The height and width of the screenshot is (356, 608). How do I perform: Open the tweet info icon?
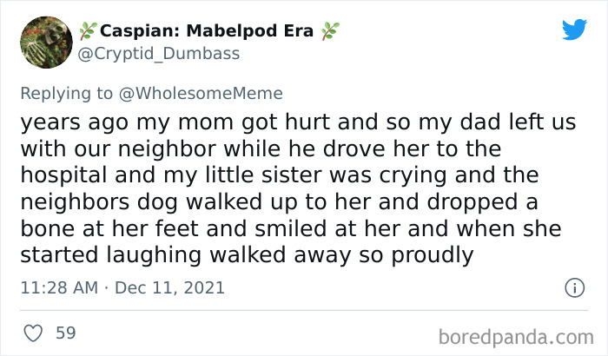[574, 287]
